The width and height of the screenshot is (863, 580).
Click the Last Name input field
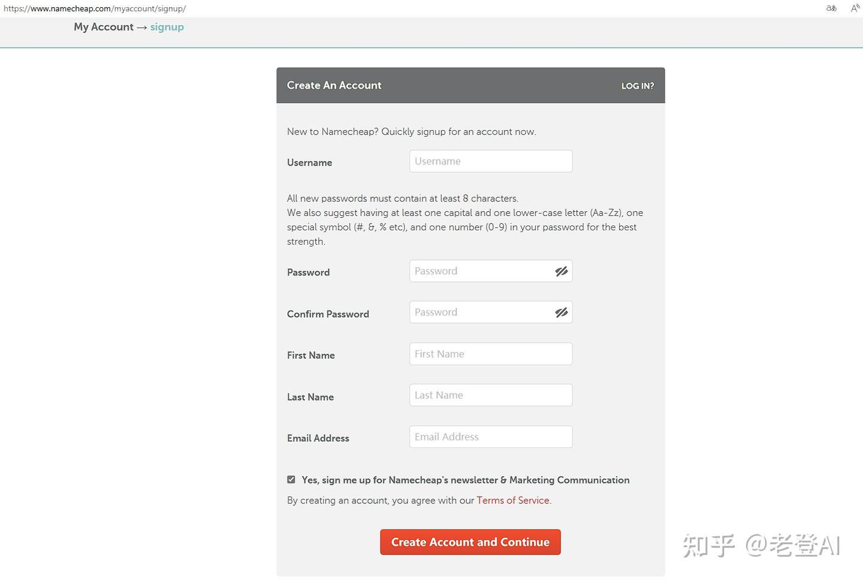click(490, 395)
